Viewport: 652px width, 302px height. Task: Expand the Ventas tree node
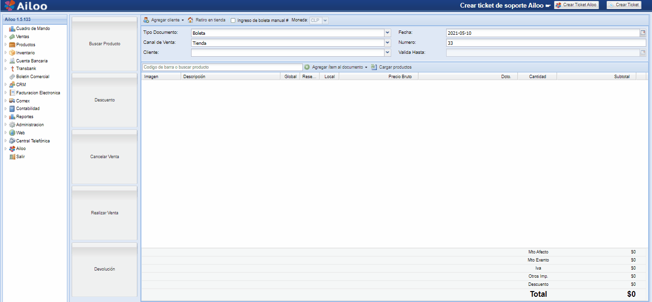coord(6,37)
